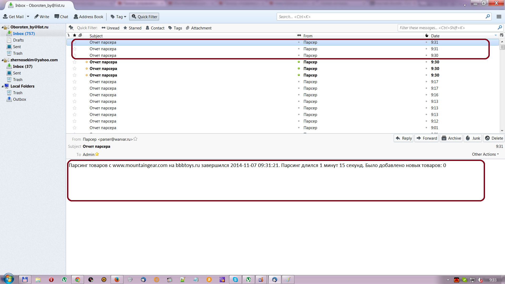
Task: Select the Drafts folder under Oboroten_by@list.ru
Action: [18, 40]
